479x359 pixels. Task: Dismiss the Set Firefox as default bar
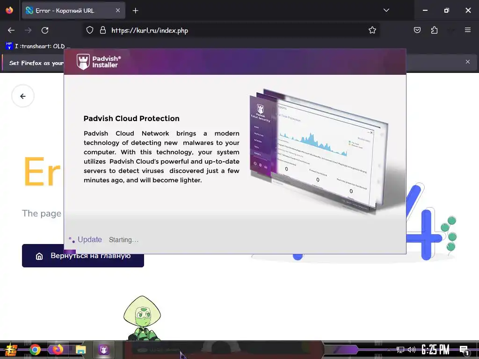point(468,62)
